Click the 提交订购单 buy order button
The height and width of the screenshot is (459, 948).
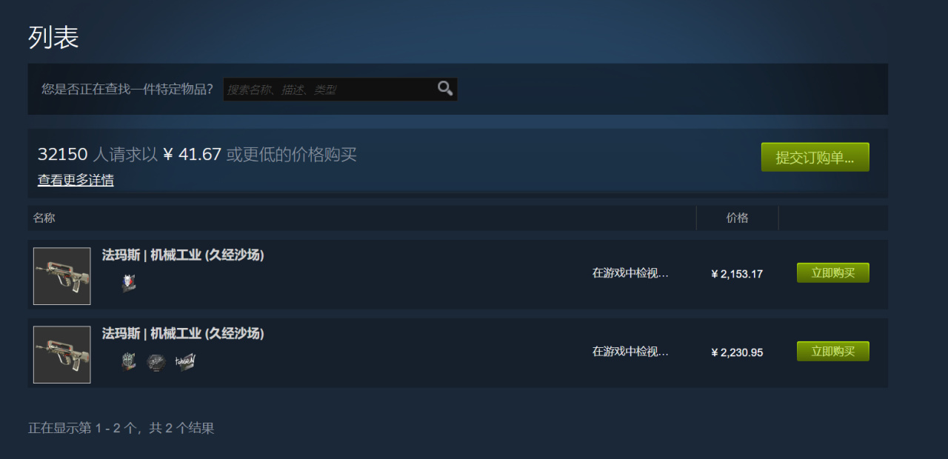tap(815, 157)
